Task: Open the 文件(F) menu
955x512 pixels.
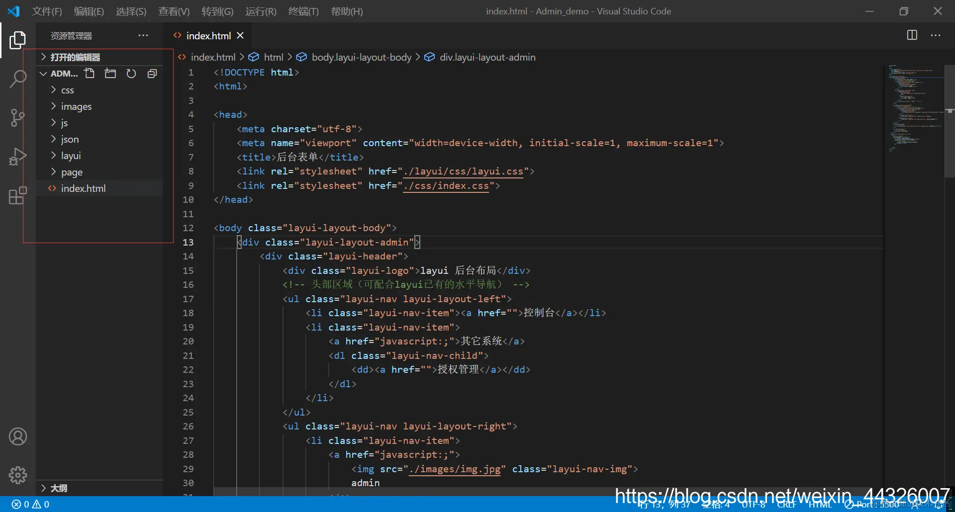Action: click(47, 11)
